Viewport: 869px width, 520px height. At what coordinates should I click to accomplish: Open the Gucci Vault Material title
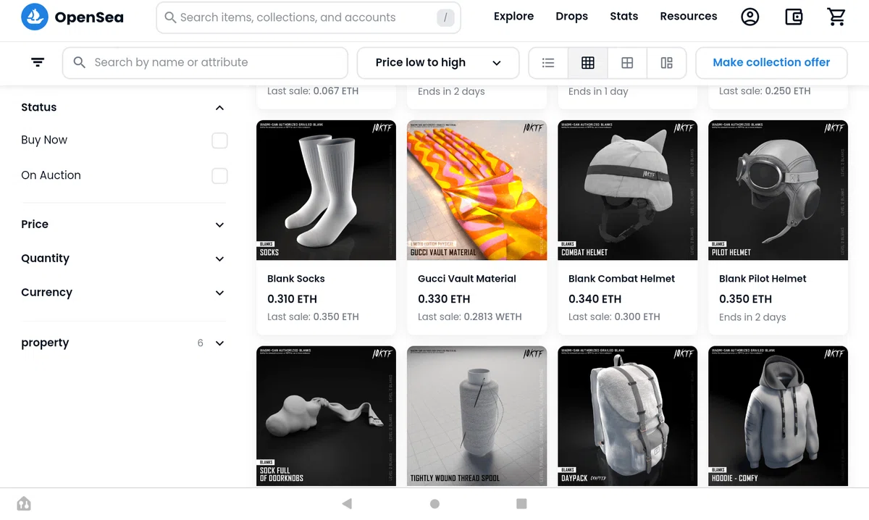467,279
